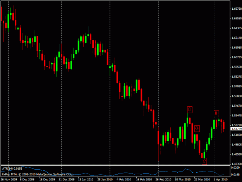This screenshot has width=242, height=182.
Task: Click the date label 10 Mar 2010
Action: click(183, 179)
